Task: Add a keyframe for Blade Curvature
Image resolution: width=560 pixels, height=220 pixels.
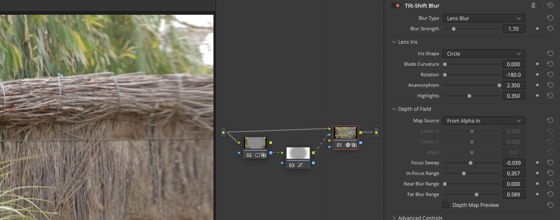Action: click(537, 64)
